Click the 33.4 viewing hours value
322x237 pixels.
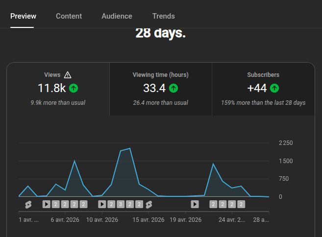click(154, 88)
